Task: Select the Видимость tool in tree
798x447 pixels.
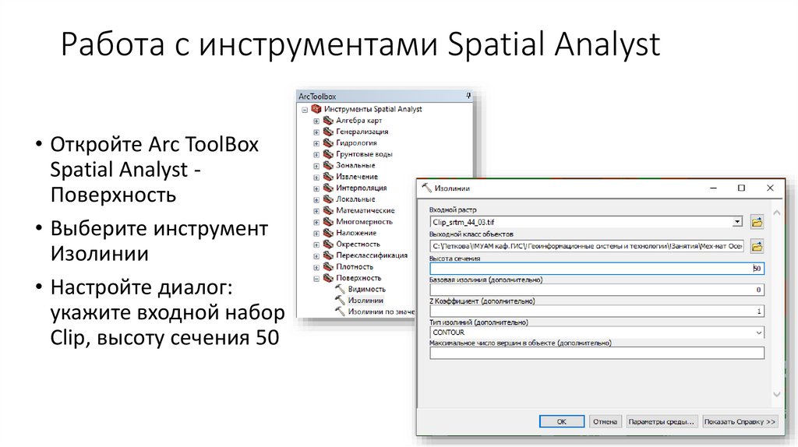Action: click(367, 289)
